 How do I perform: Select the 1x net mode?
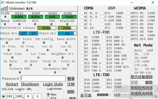tap(132, 69)
